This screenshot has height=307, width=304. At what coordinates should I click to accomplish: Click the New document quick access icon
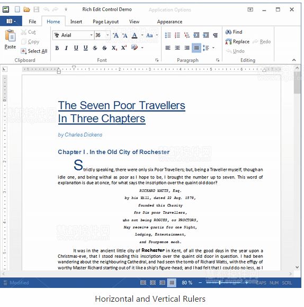pyautogui.click(x=17, y=9)
